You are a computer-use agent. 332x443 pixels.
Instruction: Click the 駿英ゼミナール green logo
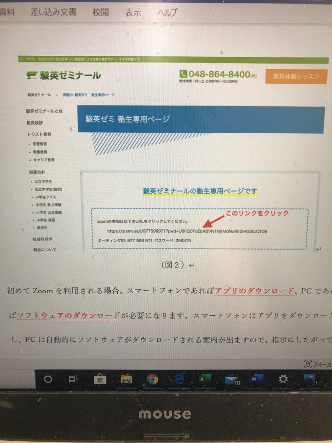(64, 75)
